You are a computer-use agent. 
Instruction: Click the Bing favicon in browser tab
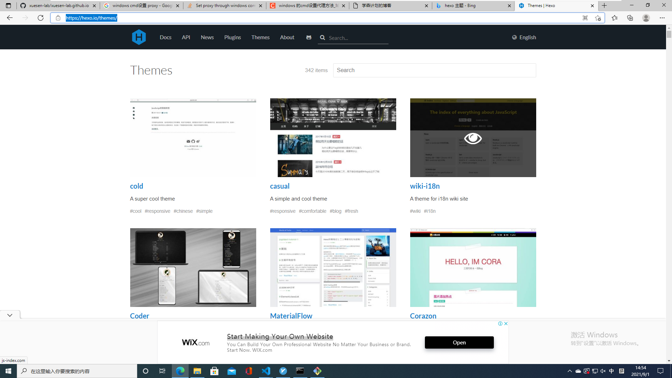pyautogui.click(x=439, y=5)
